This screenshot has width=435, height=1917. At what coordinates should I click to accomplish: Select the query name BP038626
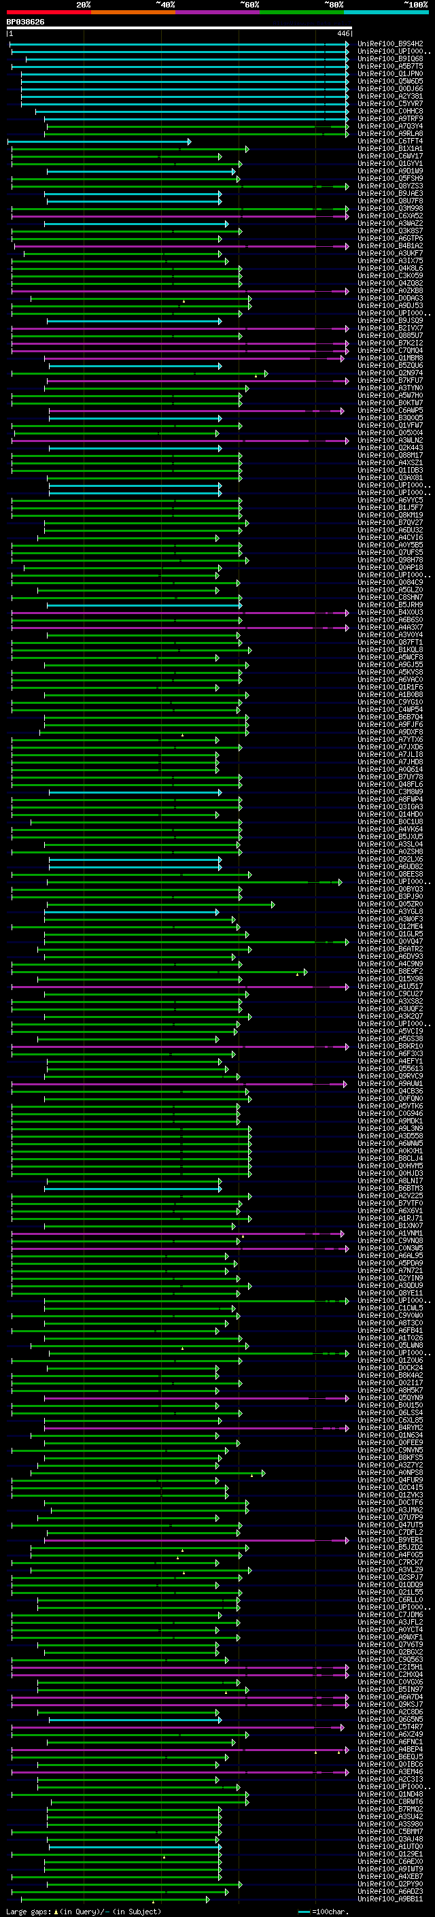click(25, 22)
